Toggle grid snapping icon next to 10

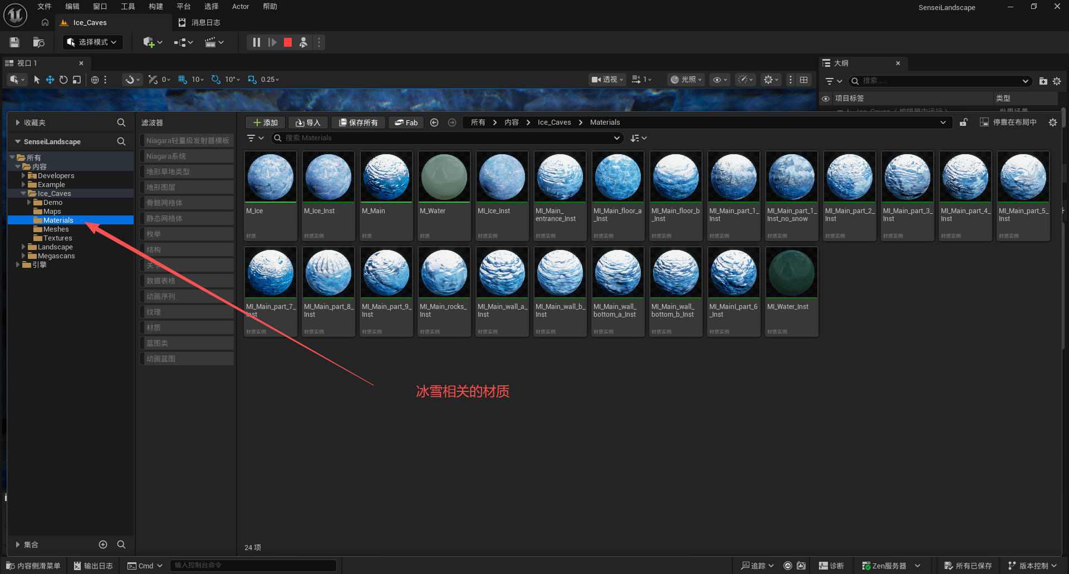(183, 80)
